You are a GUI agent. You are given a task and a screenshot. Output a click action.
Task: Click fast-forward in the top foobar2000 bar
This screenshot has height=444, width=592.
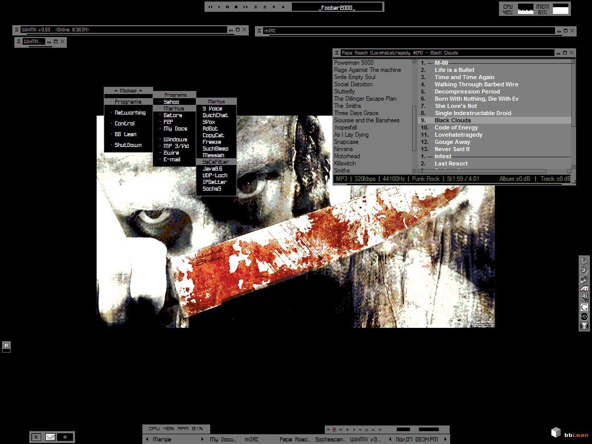point(246,7)
